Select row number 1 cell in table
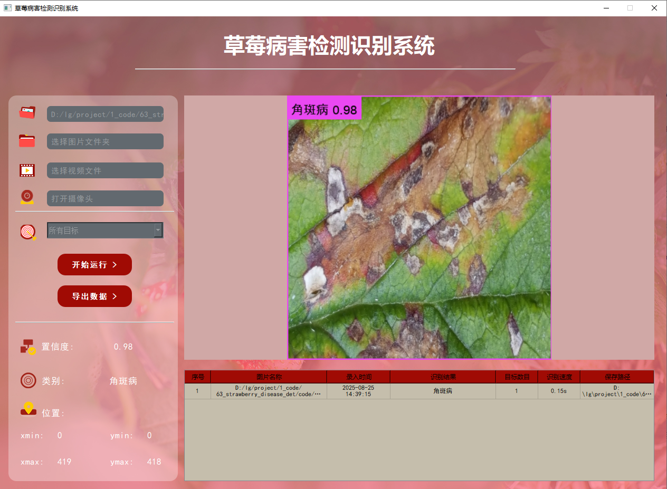667x489 pixels. point(198,391)
